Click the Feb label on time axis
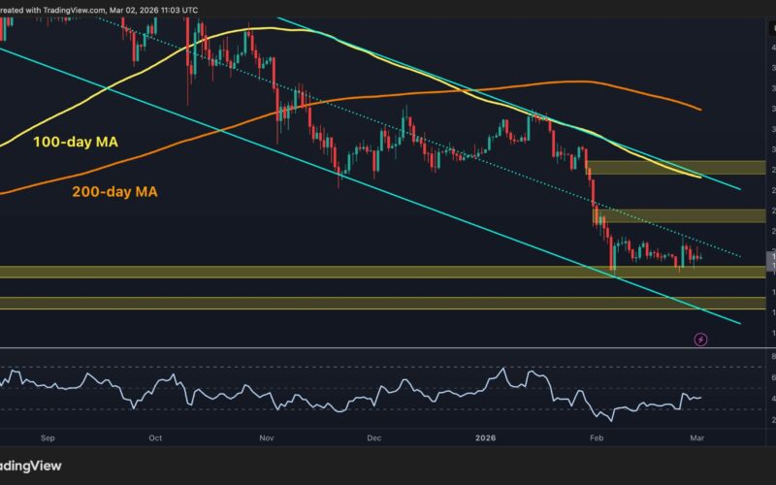The image size is (776, 485). (597, 437)
